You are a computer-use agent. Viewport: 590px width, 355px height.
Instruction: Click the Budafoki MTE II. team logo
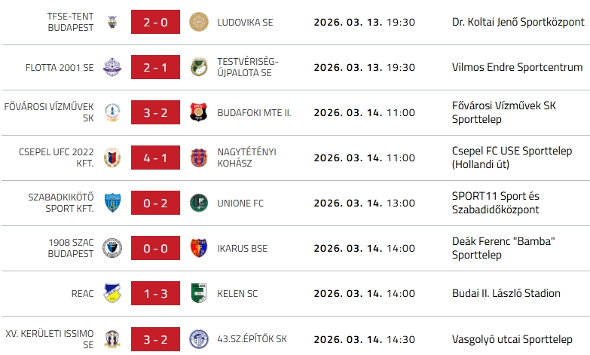pyautogui.click(x=199, y=112)
